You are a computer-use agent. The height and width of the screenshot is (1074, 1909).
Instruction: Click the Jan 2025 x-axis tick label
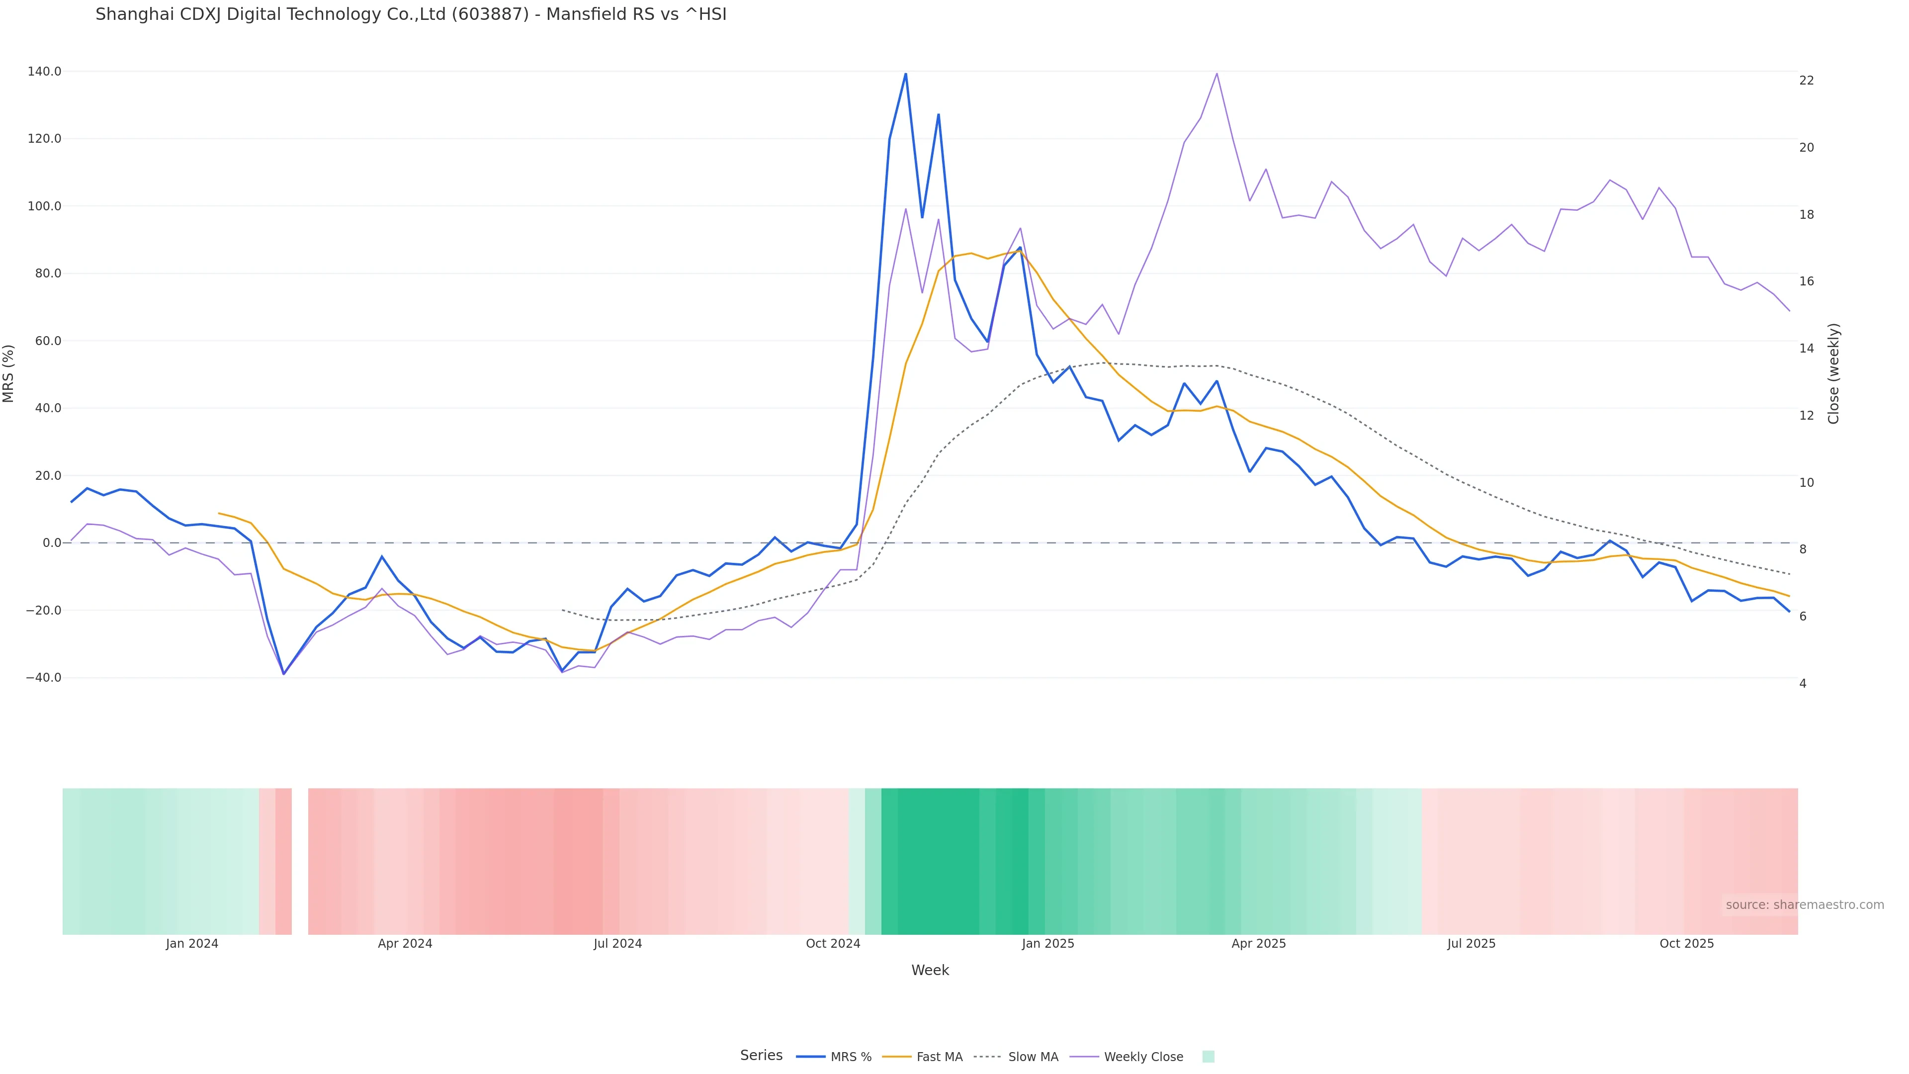point(1047,944)
